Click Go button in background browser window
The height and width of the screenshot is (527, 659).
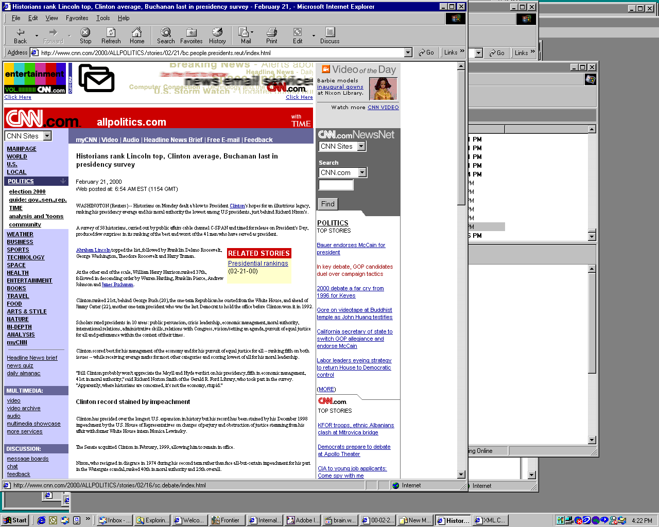pos(496,53)
